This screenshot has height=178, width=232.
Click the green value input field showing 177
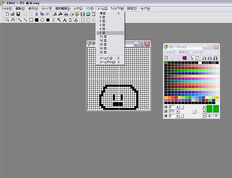[x=172, y=111]
